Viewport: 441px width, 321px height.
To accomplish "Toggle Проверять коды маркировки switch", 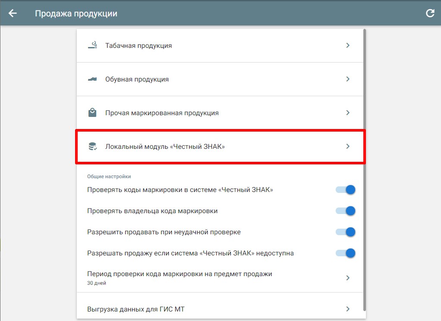I will (345, 189).
